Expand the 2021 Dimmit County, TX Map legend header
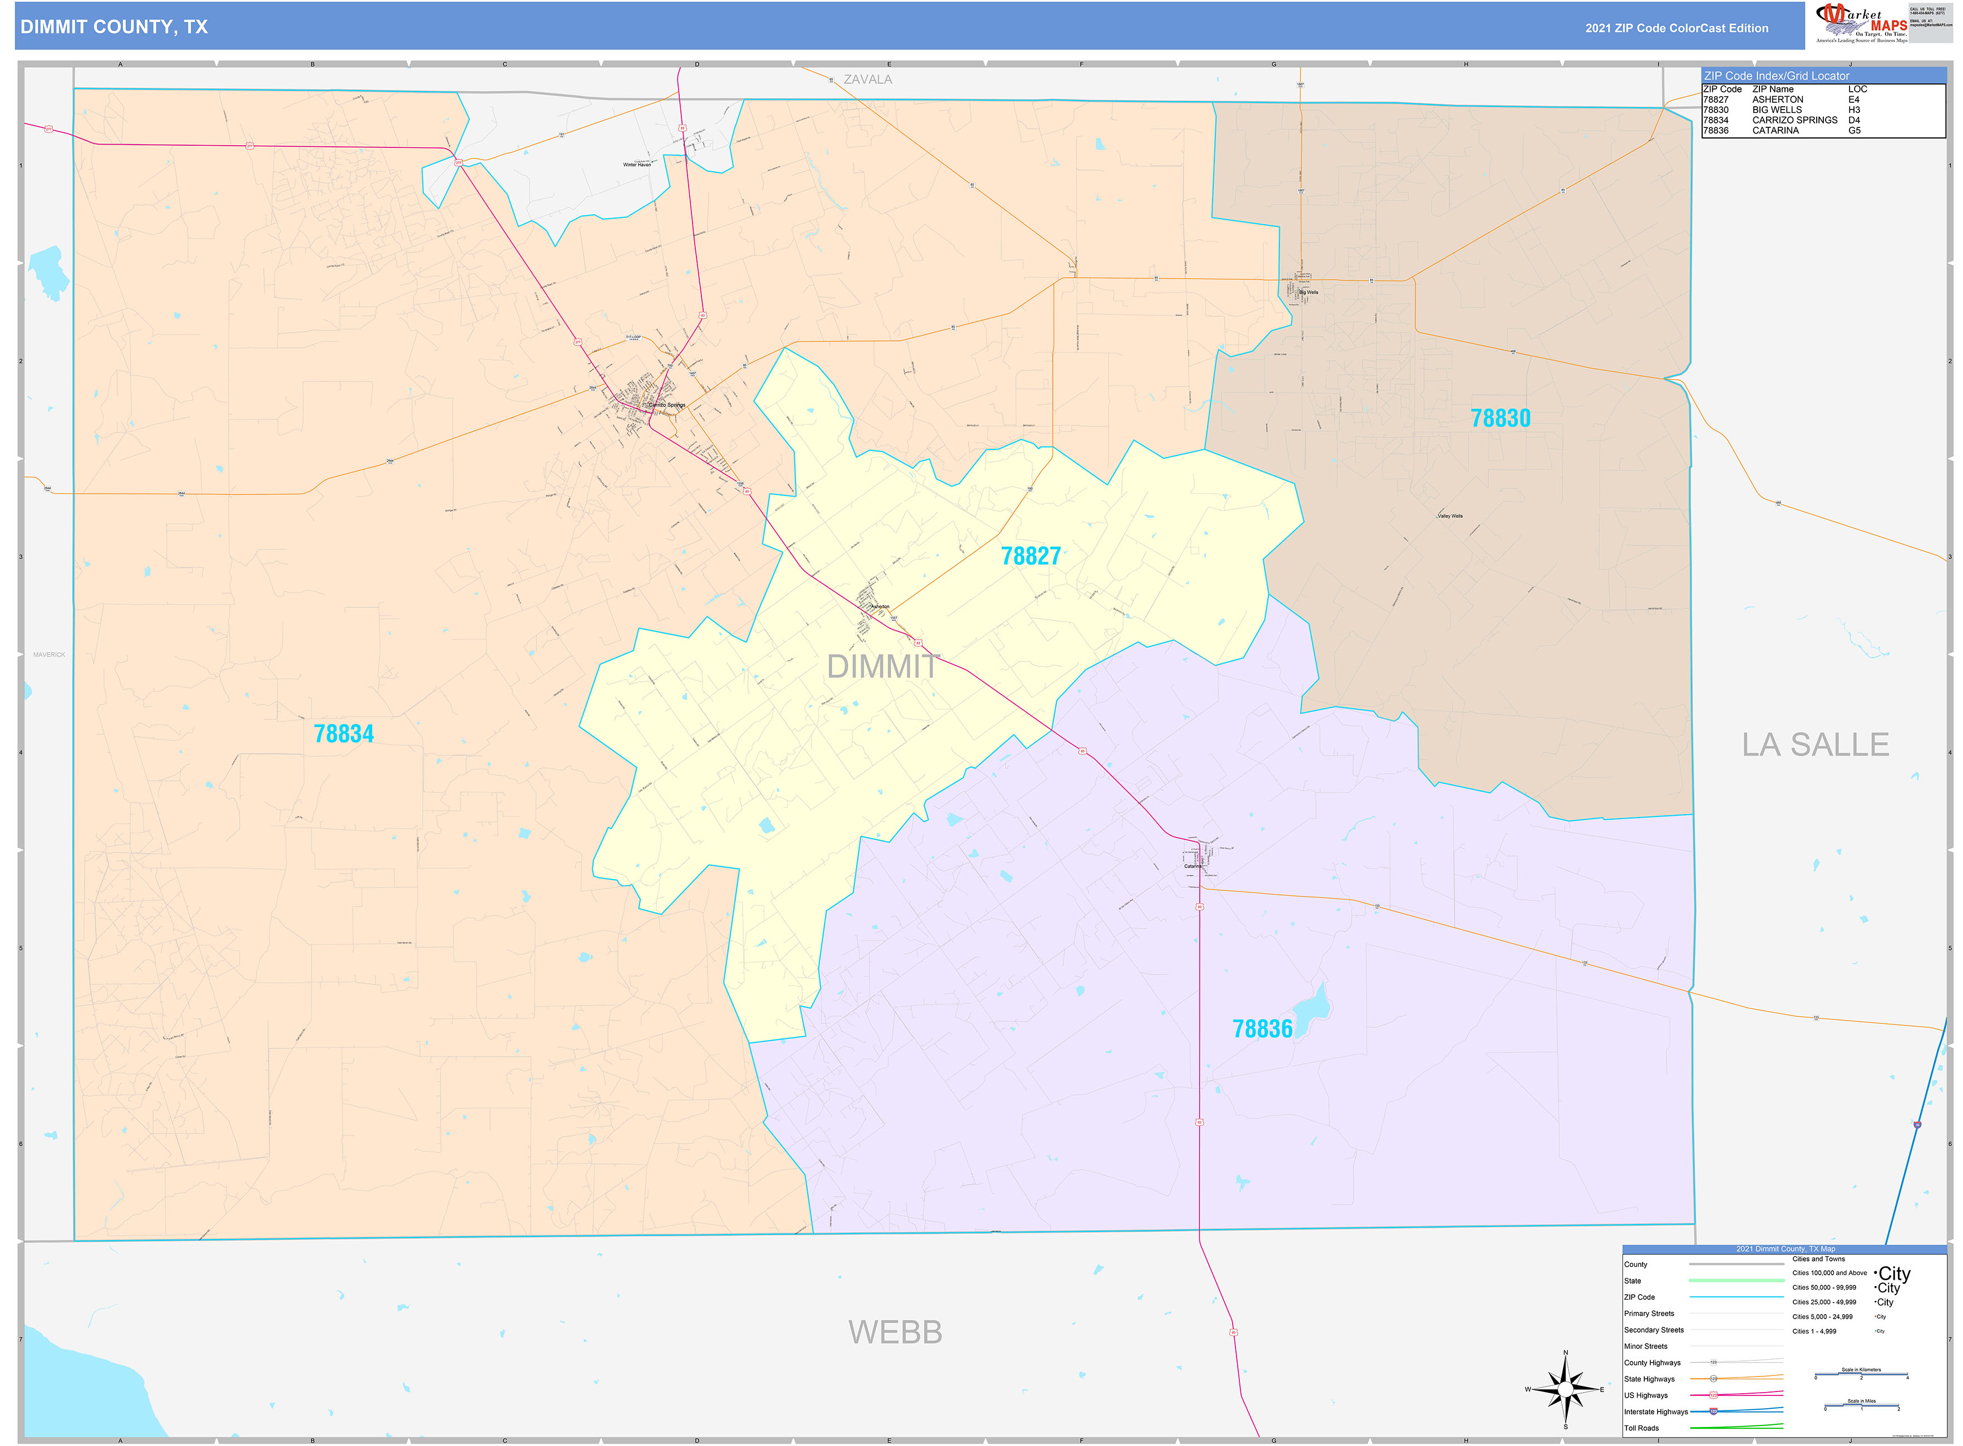 [1786, 1249]
